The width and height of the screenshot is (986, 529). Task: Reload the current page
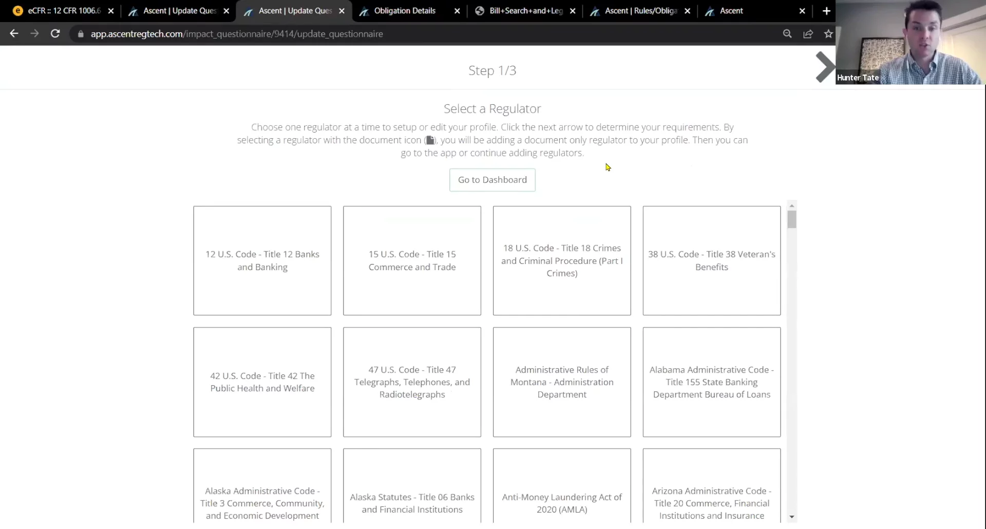(x=55, y=34)
